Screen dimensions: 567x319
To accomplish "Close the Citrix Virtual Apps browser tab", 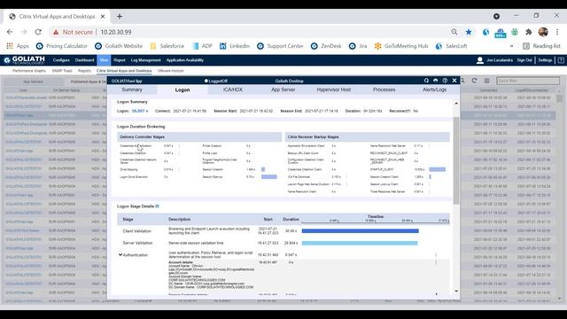I will (103, 17).
